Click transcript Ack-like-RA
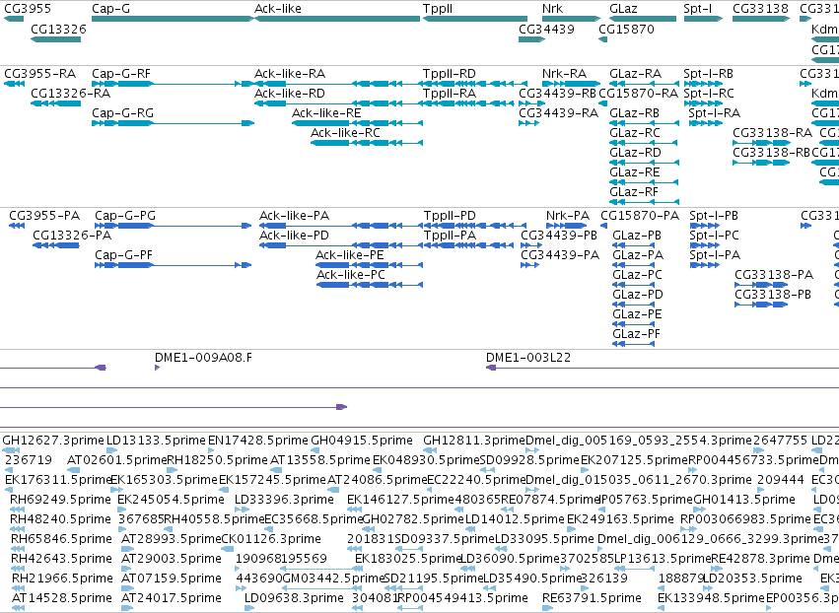Image resolution: width=839 pixels, height=613 pixels. 290,73
